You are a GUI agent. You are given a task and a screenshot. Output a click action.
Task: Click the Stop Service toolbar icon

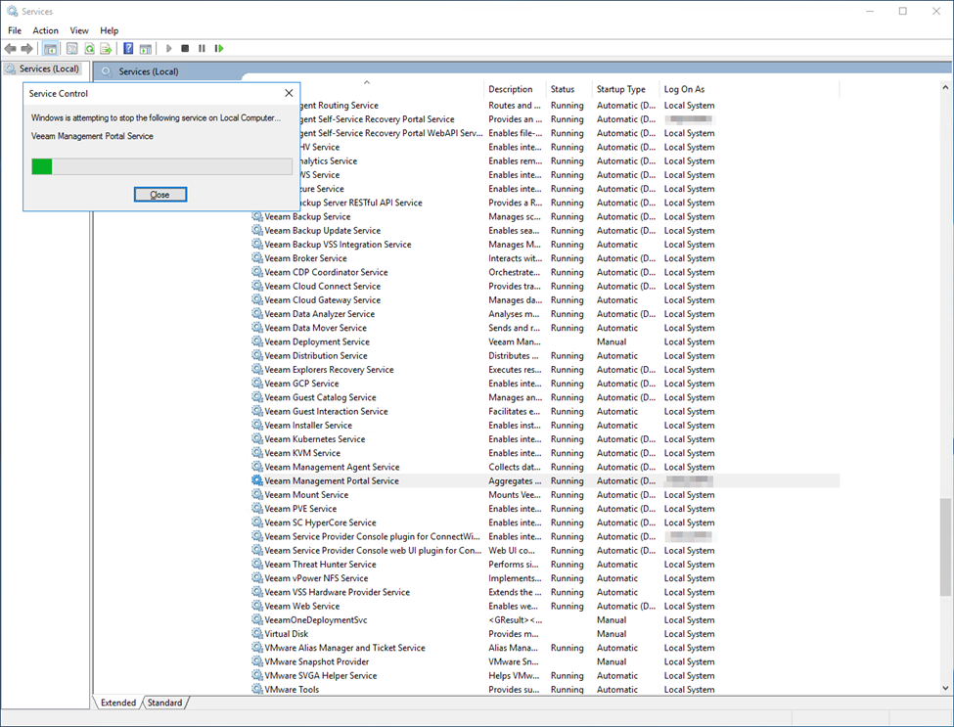pos(185,48)
